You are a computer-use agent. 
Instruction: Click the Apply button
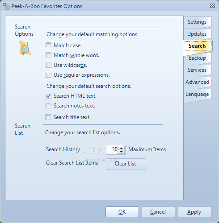coord(194,212)
